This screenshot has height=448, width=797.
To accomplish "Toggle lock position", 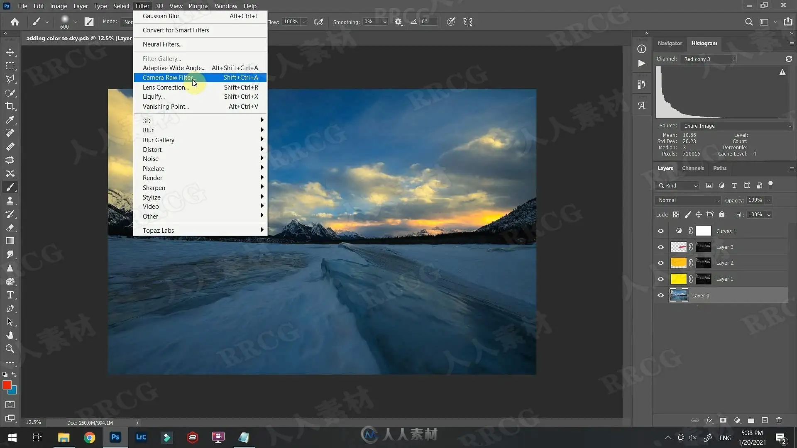I will tap(699, 214).
